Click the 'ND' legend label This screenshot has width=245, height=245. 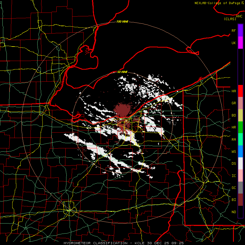(x=234, y=212)
